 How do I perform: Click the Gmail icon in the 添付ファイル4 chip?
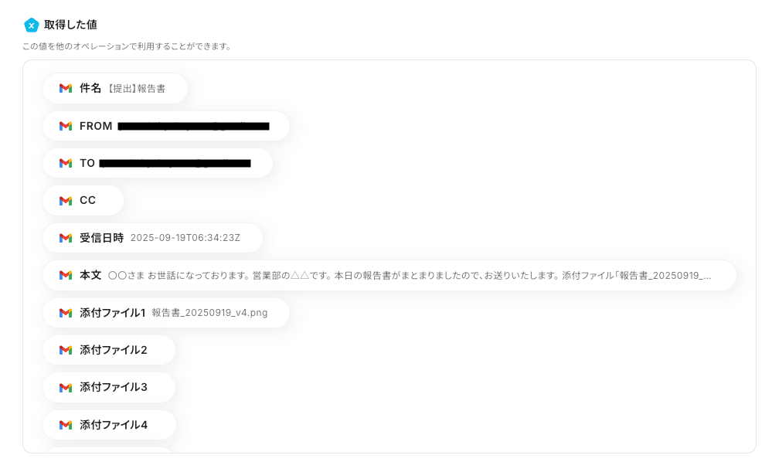point(66,425)
